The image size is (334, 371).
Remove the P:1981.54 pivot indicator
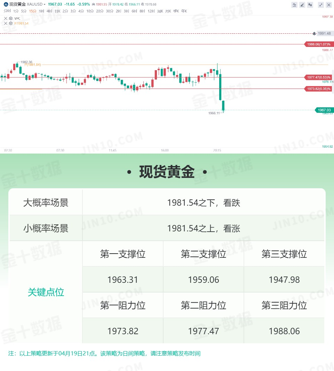coord(6,23)
